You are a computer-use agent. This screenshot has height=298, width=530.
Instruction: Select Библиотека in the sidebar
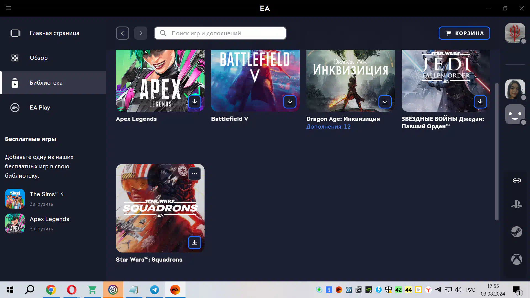[53, 83]
